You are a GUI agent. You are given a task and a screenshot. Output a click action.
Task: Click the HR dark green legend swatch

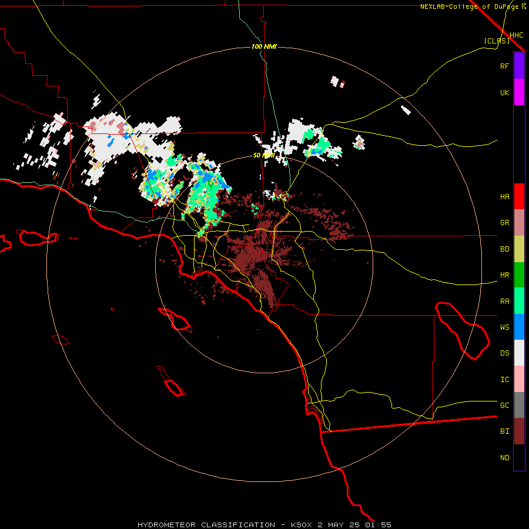point(519,274)
